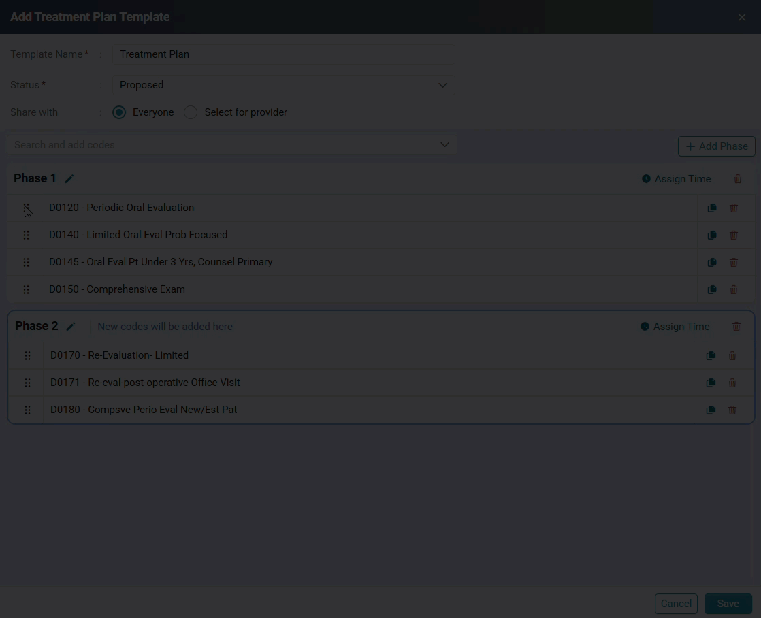
Task: Click the 'New codes will be added here' note
Action: [x=165, y=326]
